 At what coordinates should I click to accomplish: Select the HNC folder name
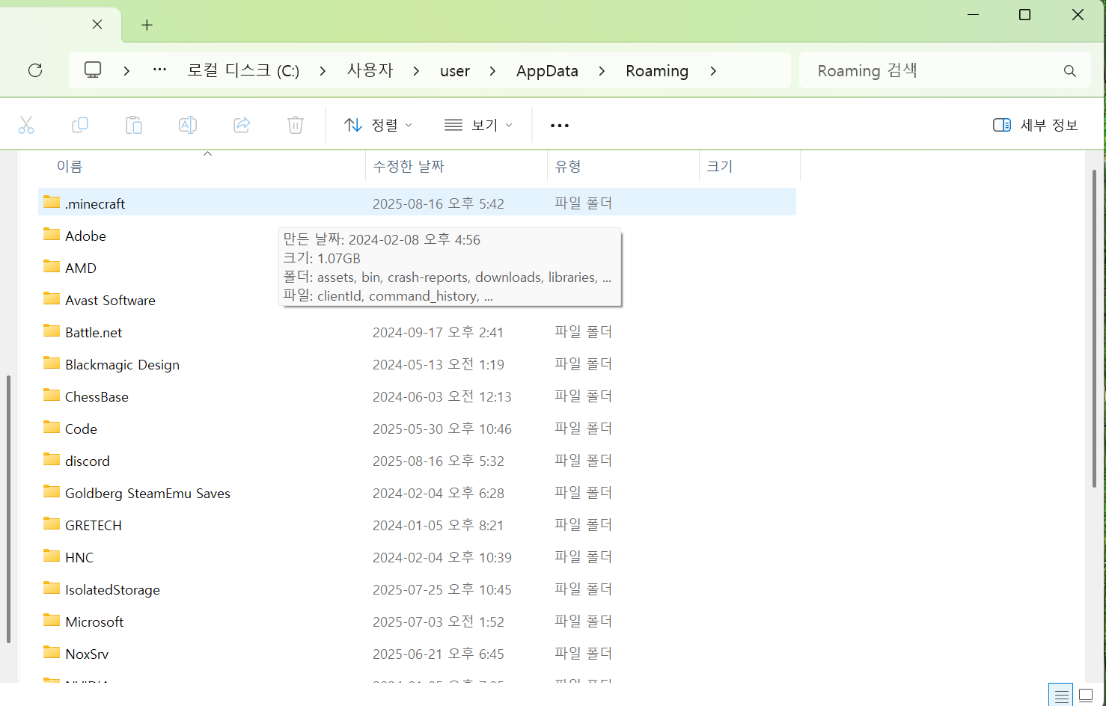[x=79, y=558]
